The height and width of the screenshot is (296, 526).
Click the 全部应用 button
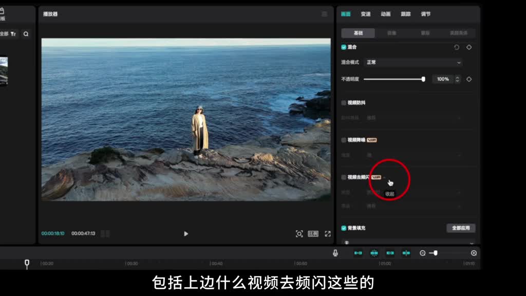coord(461,228)
